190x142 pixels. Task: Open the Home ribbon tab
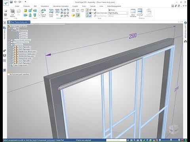pyautogui.click(x=17, y=6)
